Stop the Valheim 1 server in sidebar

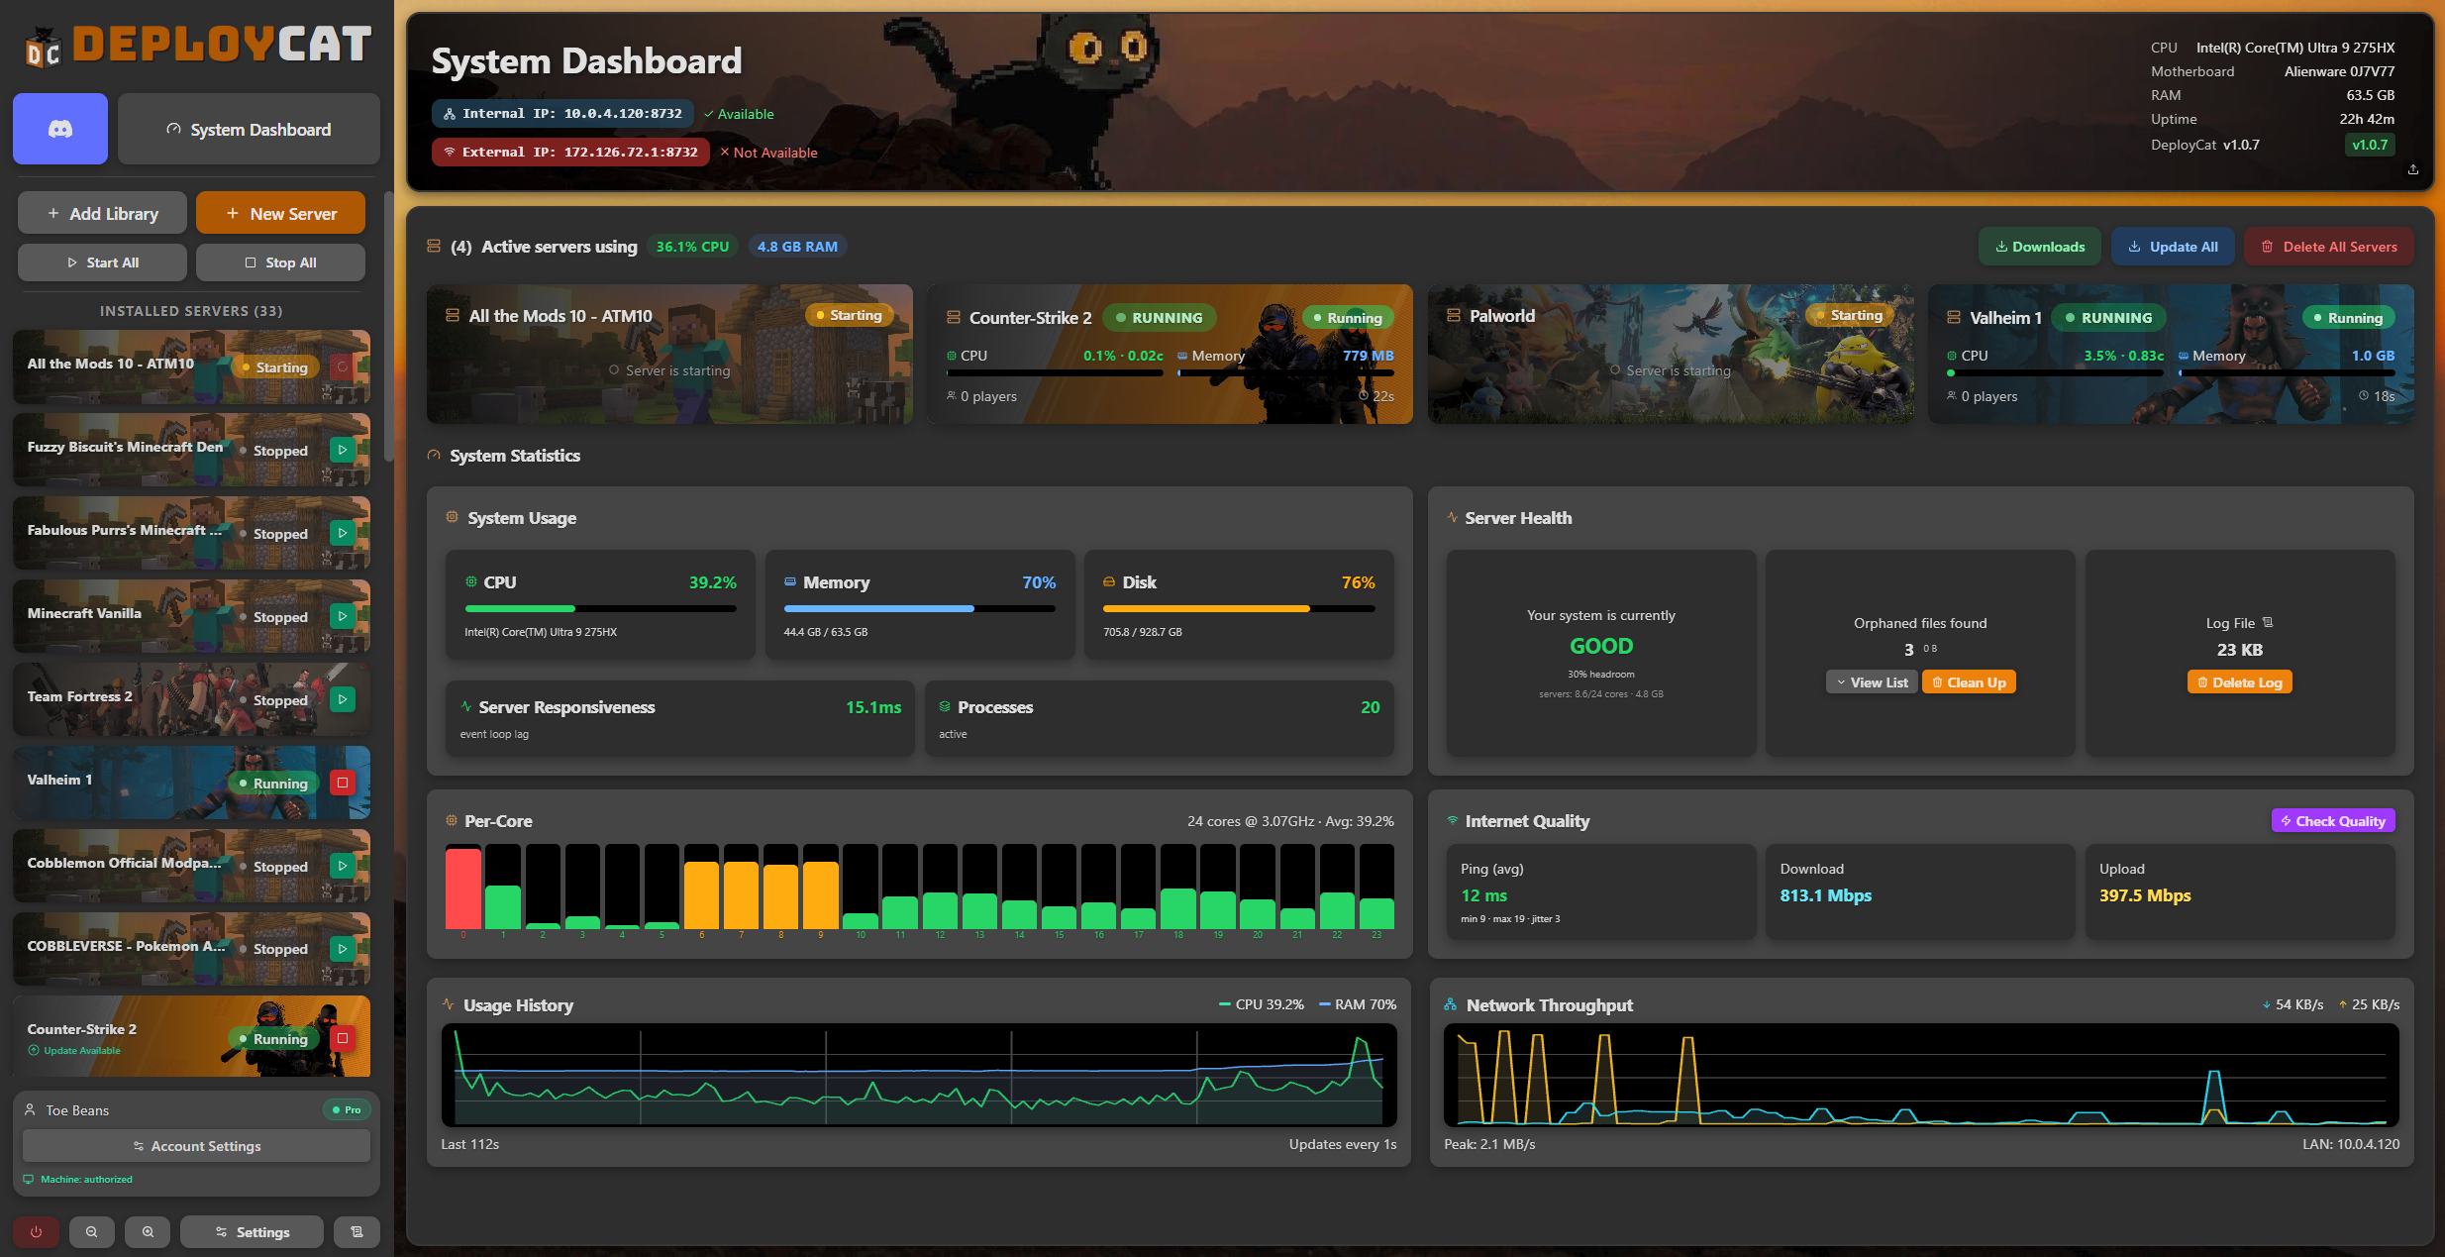click(343, 783)
